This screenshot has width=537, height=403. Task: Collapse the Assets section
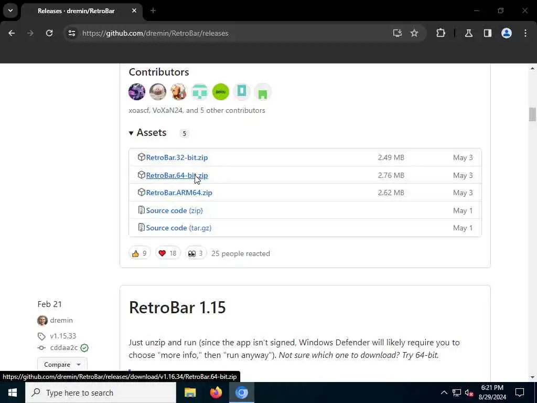pos(147,133)
